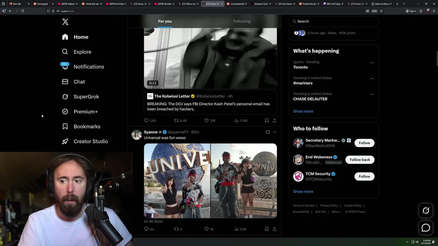Show more under Who to follow
438x246 pixels.
(x=303, y=192)
